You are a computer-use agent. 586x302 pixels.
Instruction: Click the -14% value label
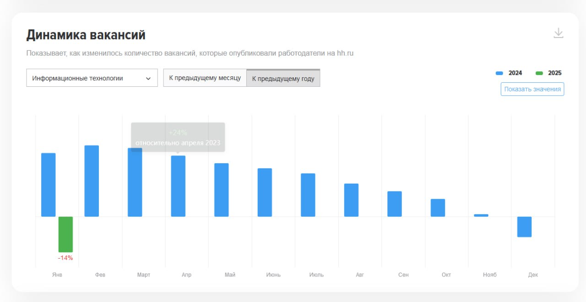[x=65, y=258]
